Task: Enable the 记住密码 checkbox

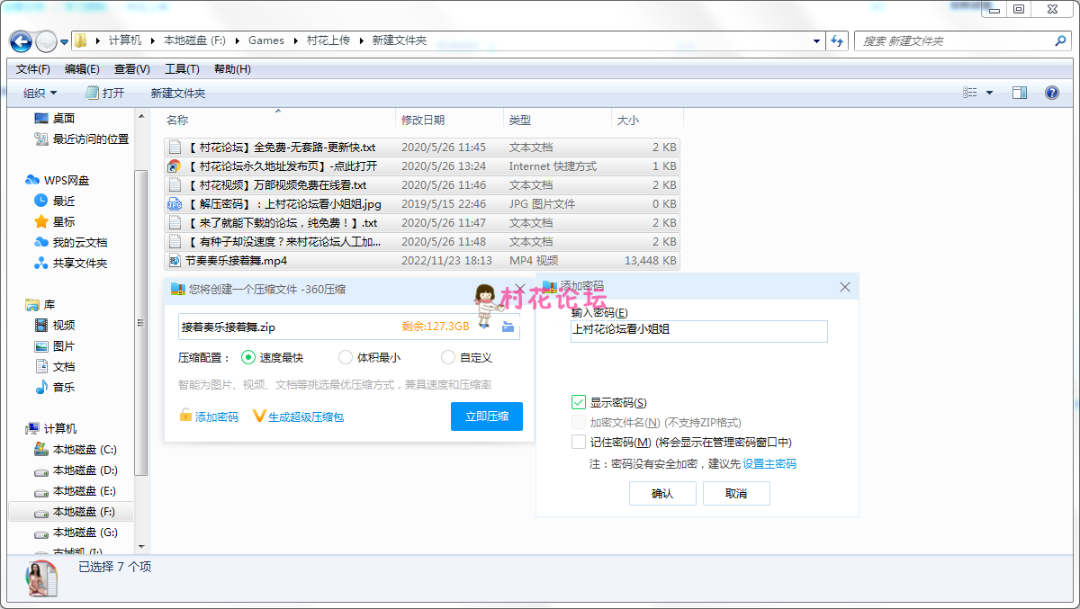Action: (579, 442)
